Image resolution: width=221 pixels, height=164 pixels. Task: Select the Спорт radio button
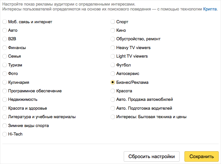(113, 22)
